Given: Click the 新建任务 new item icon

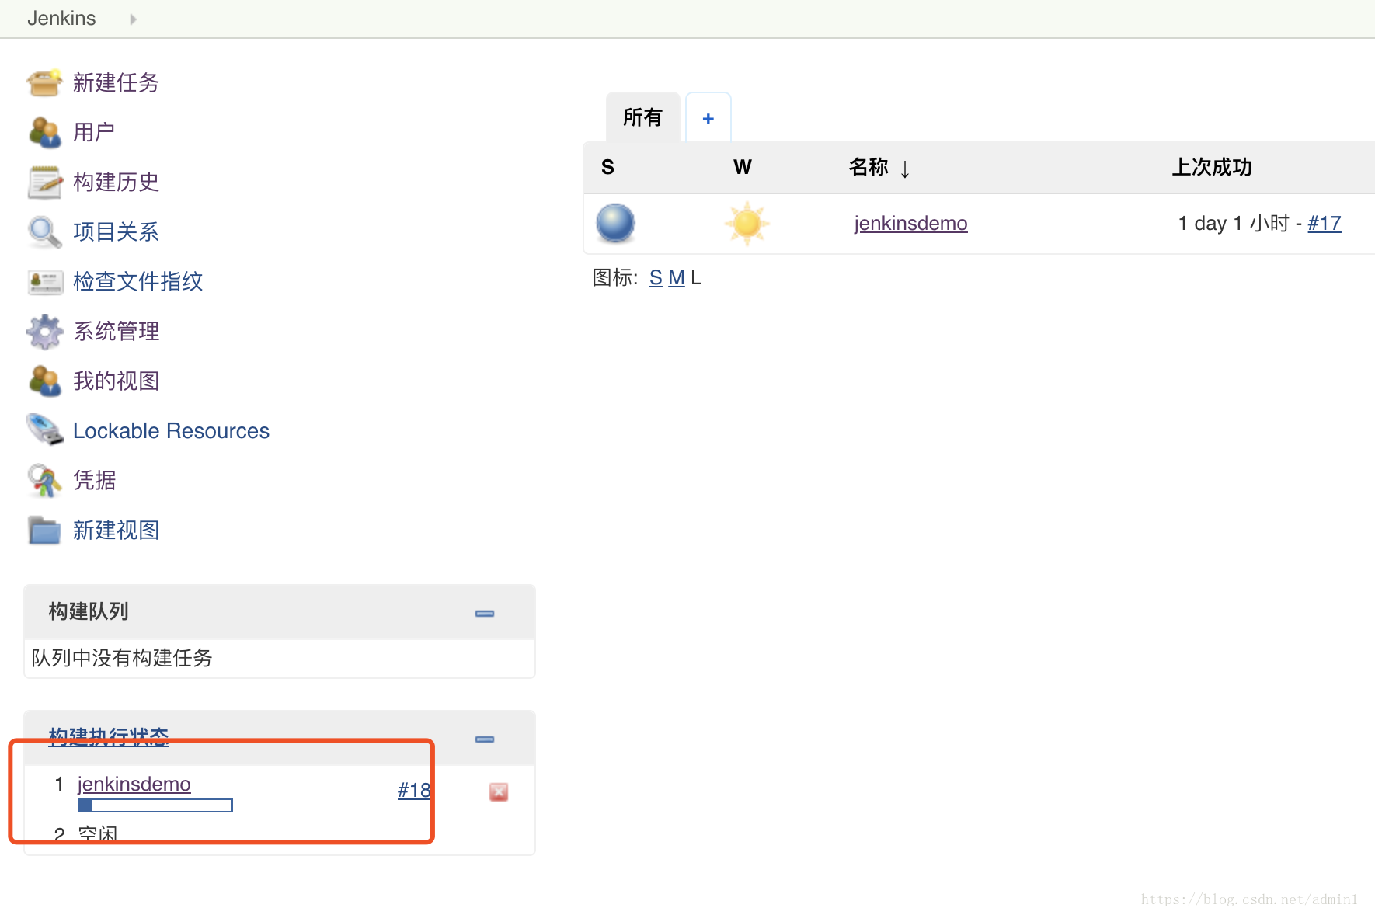Looking at the screenshot, I should click(x=44, y=82).
